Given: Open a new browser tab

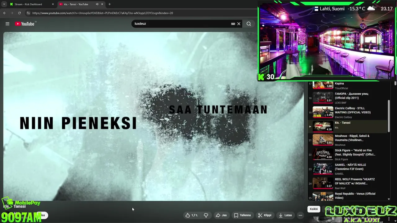Looking at the screenshot, I should (109, 4).
